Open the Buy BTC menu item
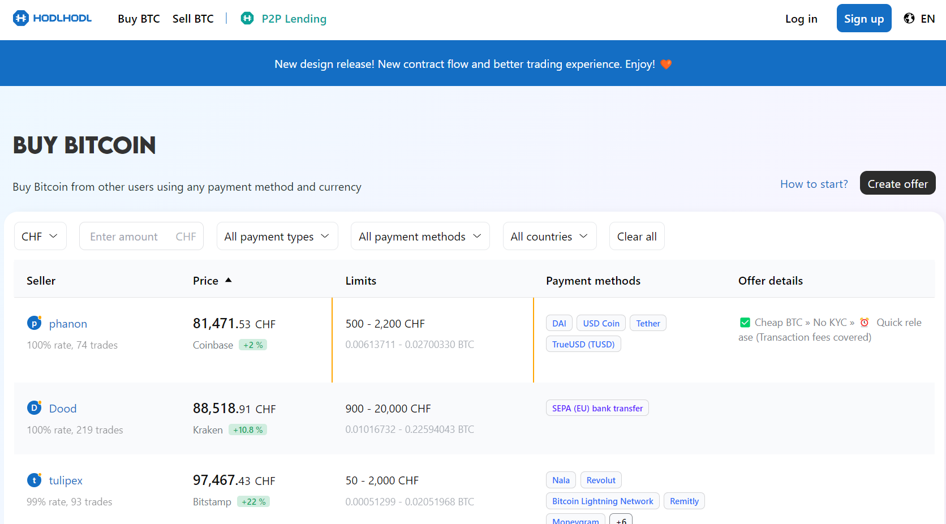Screen dimensions: 946x524 tap(139, 19)
